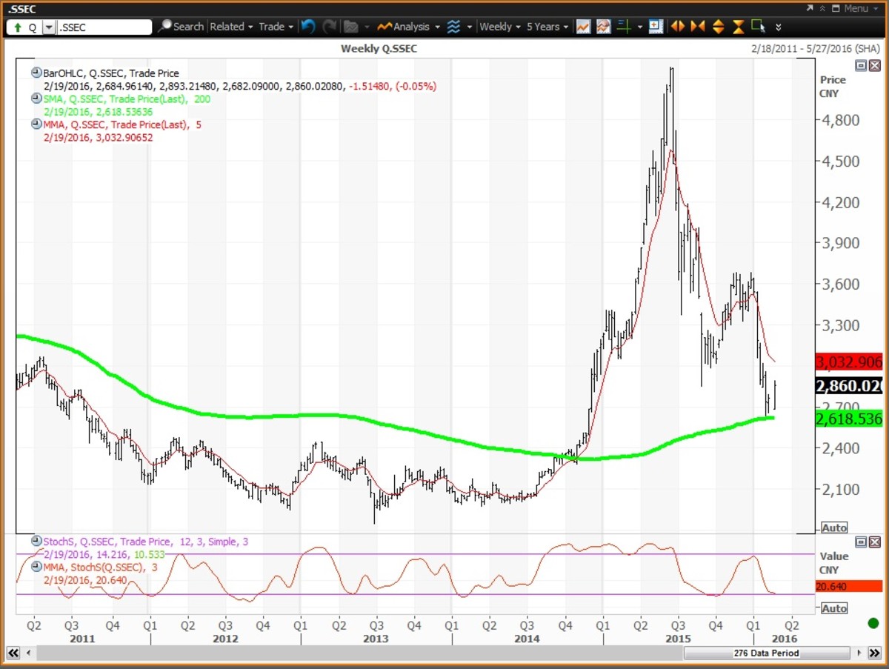Viewport: 889px width, 669px height.
Task: Open the 5 Years range dropdown
Action: coord(547,27)
